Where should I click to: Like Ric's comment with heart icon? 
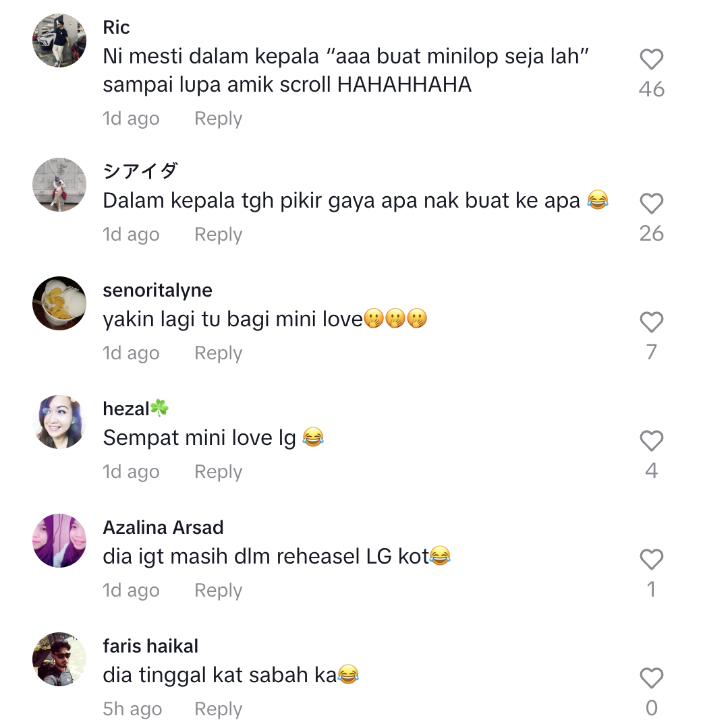point(651,59)
